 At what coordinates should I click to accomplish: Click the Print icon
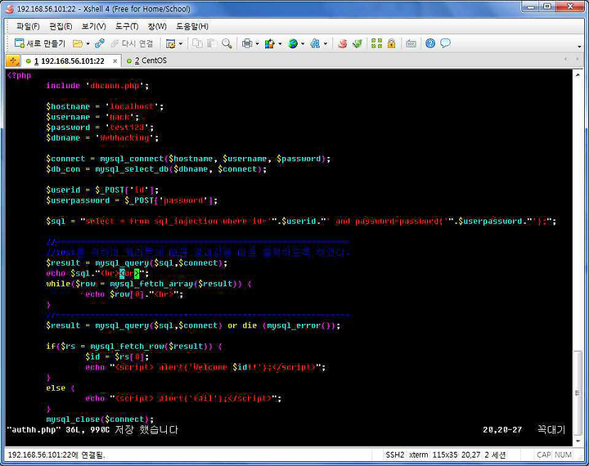pos(247,43)
